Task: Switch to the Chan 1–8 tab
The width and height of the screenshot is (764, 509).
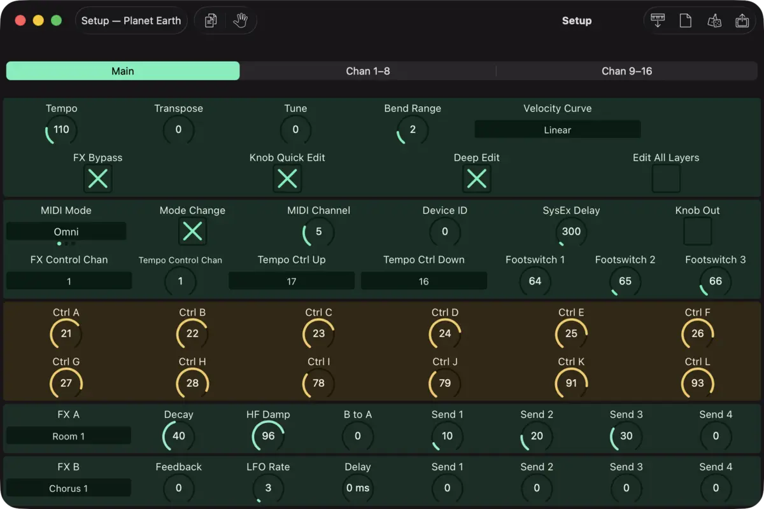Action: pyautogui.click(x=368, y=71)
